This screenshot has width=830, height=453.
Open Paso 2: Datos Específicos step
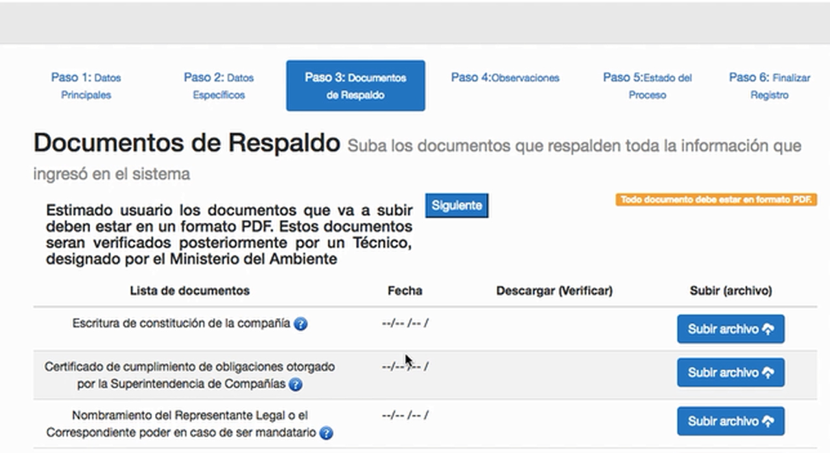(219, 86)
